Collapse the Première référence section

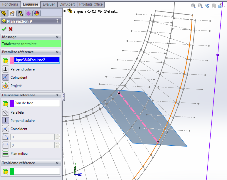click(57, 52)
